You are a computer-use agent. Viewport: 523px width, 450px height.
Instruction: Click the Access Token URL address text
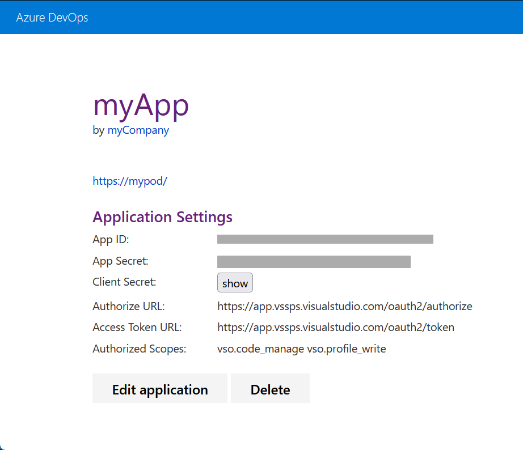pos(335,327)
